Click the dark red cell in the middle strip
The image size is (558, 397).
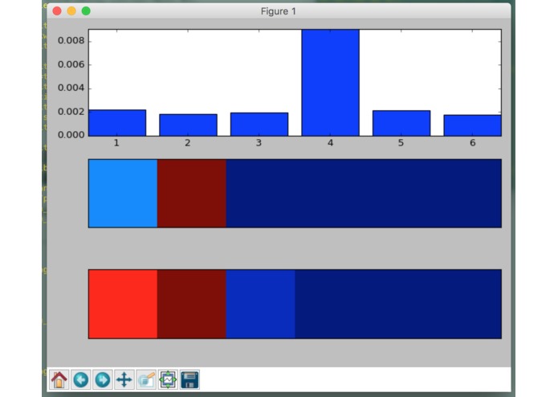click(191, 194)
